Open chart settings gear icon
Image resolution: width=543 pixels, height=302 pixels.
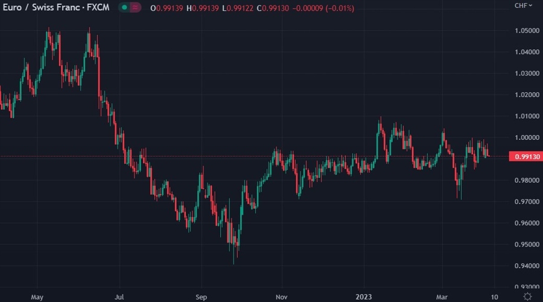click(527, 297)
